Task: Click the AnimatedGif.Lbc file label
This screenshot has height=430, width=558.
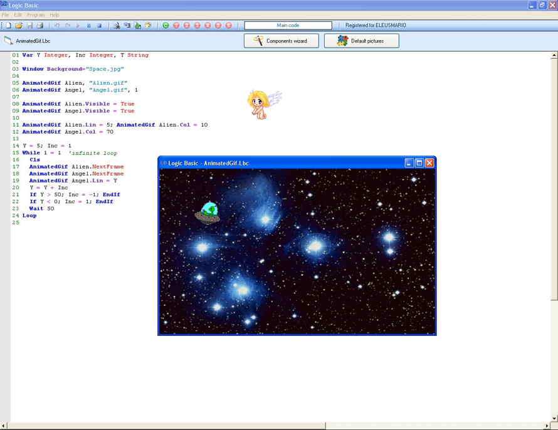Action: tap(33, 41)
